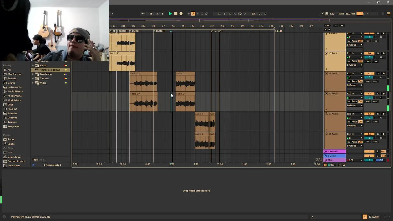Arm track 14 Audio for recording
The height and width of the screenshot is (221, 393).
tap(383, 134)
